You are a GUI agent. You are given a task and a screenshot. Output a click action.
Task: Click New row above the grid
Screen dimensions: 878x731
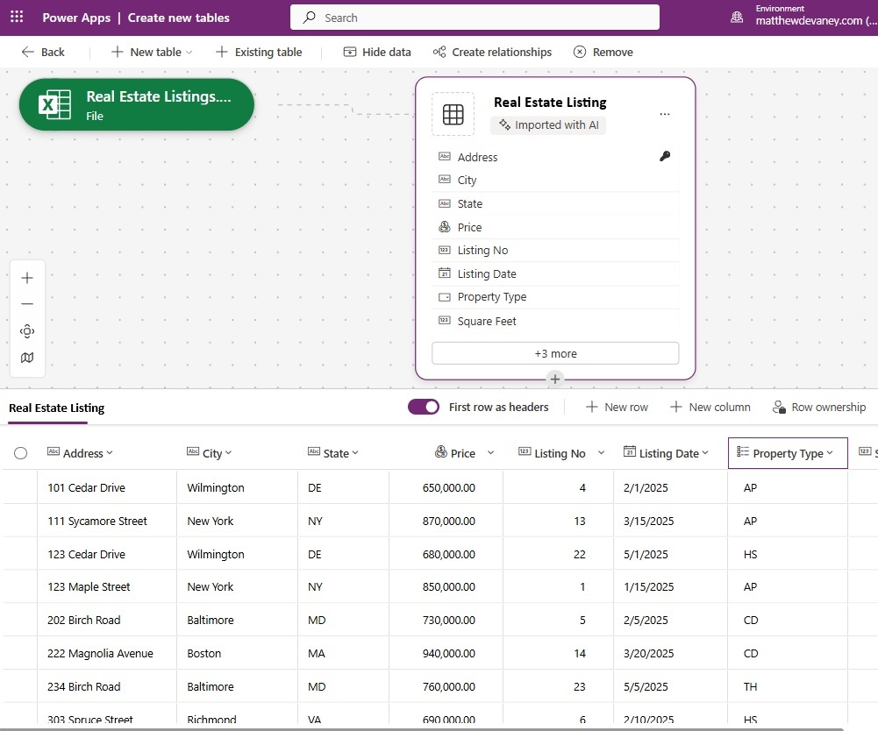click(x=617, y=407)
